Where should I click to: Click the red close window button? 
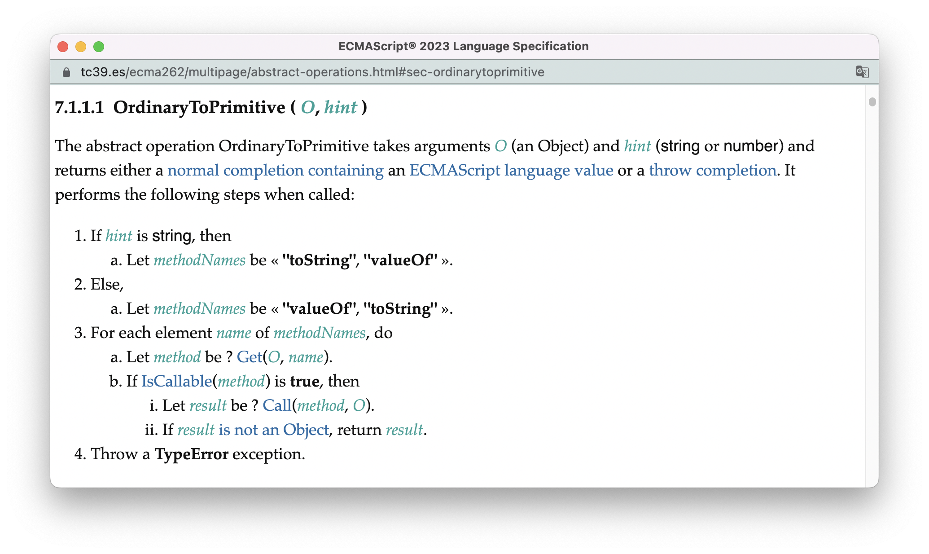63,47
